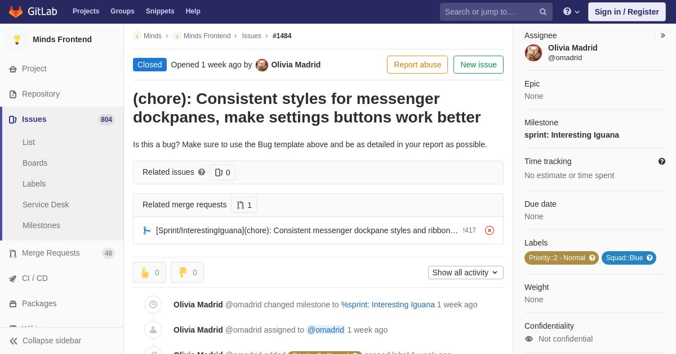Click the #1484 breadcrumb link

(282, 36)
